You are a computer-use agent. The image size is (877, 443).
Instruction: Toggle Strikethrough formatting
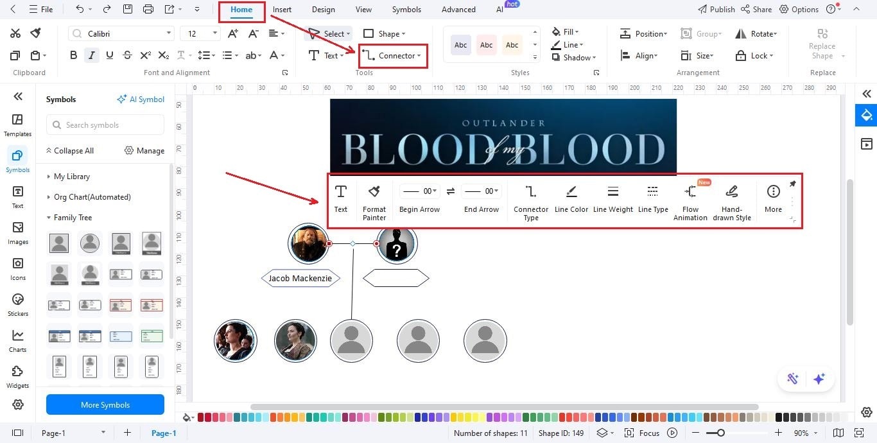pos(127,55)
